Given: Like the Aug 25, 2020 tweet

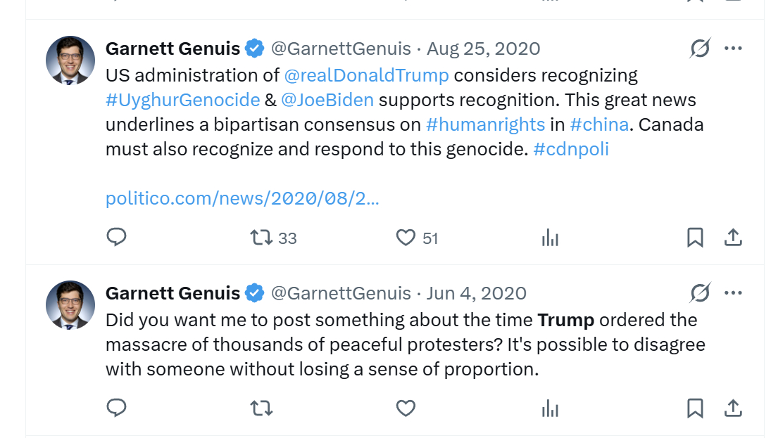Looking at the screenshot, I should pyautogui.click(x=406, y=238).
